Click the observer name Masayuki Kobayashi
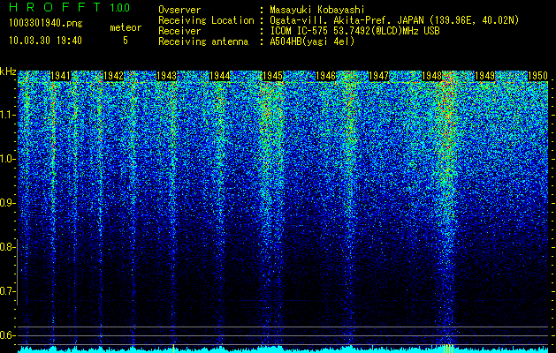 click(x=317, y=10)
